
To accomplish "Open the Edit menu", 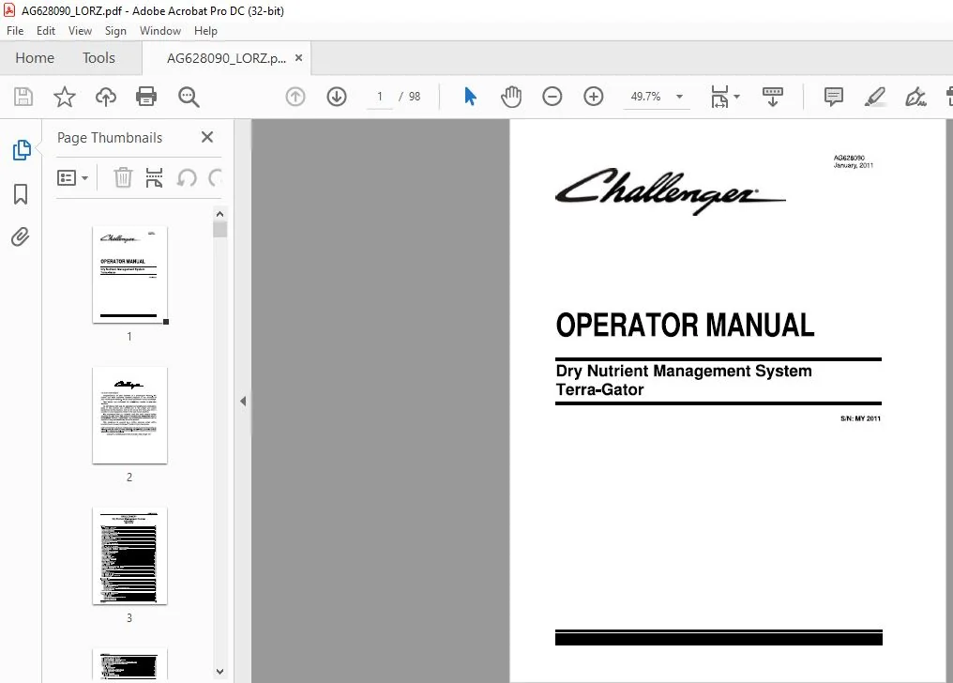I will pyautogui.click(x=46, y=31).
